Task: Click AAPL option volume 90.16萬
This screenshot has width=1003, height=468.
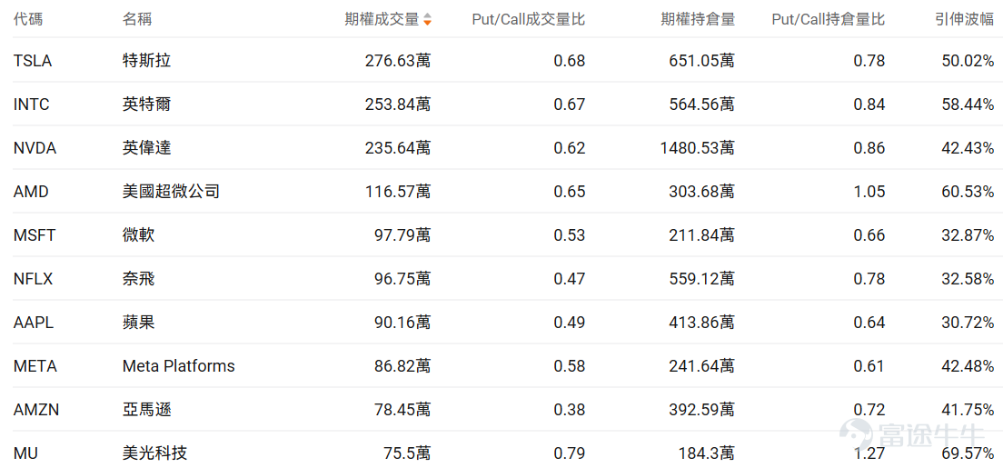Action: (x=402, y=322)
